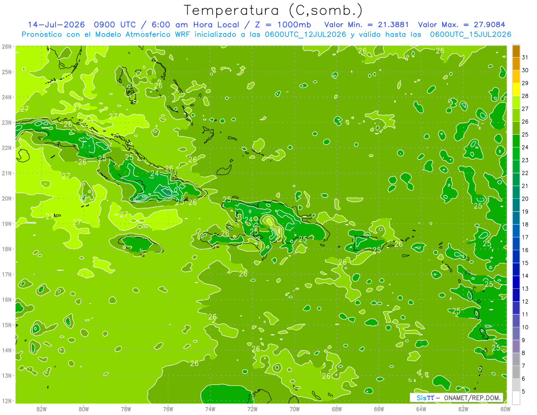The width and height of the screenshot is (537, 415).
Task: Click legend value 14
Action: pyautogui.click(x=525, y=276)
